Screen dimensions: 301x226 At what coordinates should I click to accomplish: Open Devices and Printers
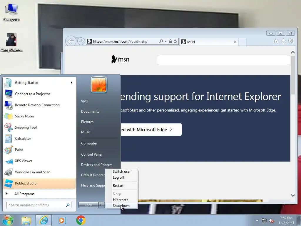[x=96, y=165]
